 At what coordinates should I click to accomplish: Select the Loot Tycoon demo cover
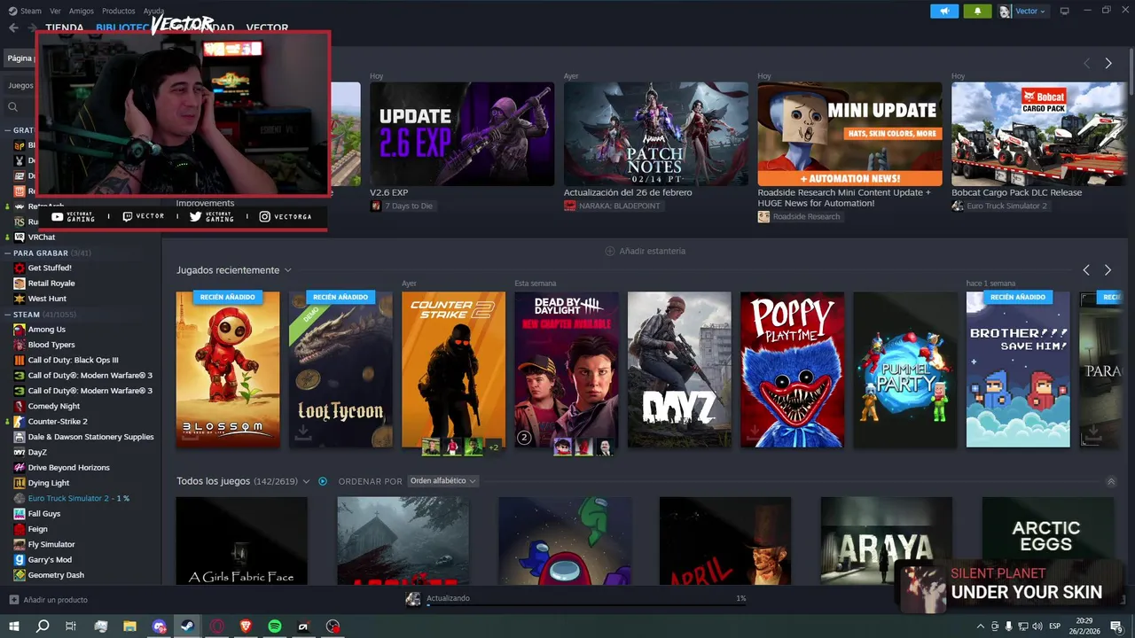click(x=340, y=370)
